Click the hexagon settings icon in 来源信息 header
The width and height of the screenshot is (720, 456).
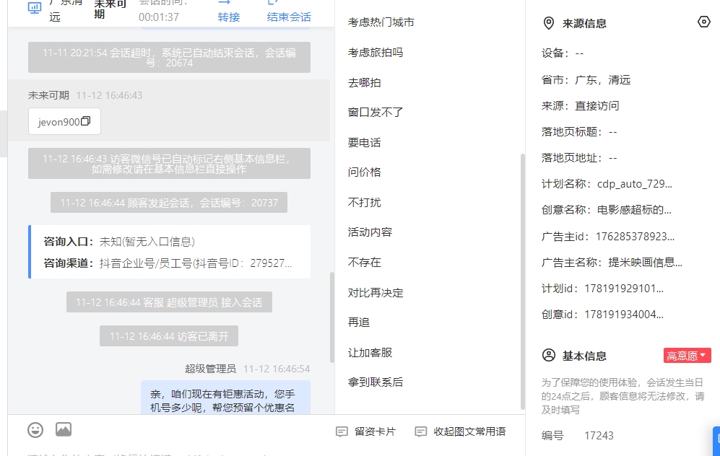click(703, 22)
